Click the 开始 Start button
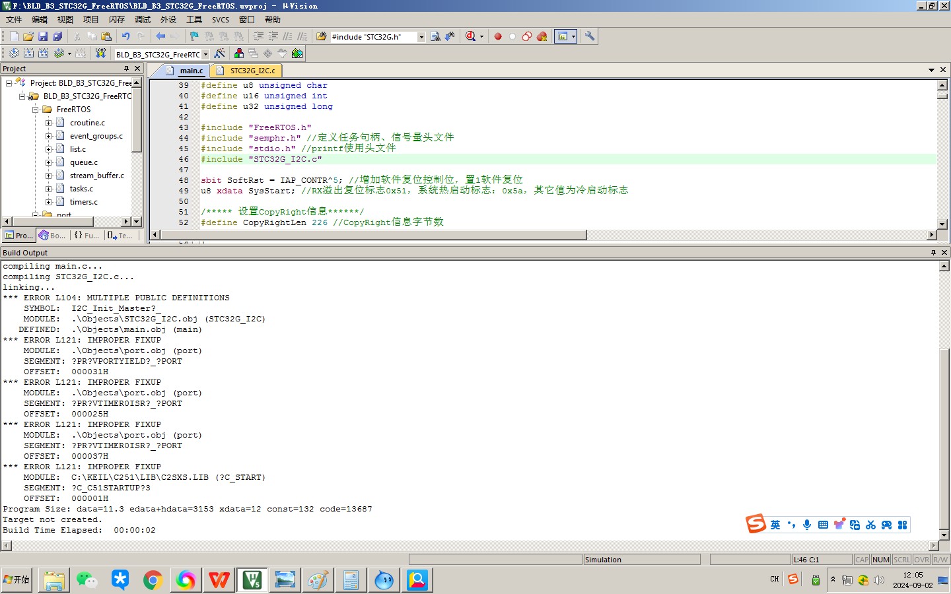951x594 pixels. tap(17, 580)
